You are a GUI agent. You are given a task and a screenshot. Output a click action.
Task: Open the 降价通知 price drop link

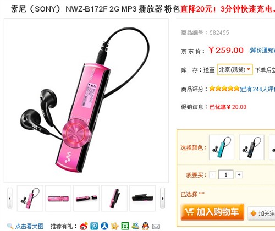coord(262,50)
